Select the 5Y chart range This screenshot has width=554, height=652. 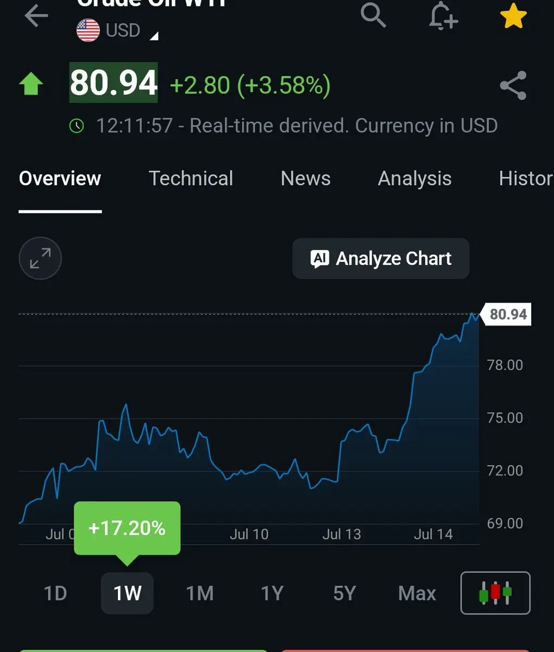click(344, 593)
